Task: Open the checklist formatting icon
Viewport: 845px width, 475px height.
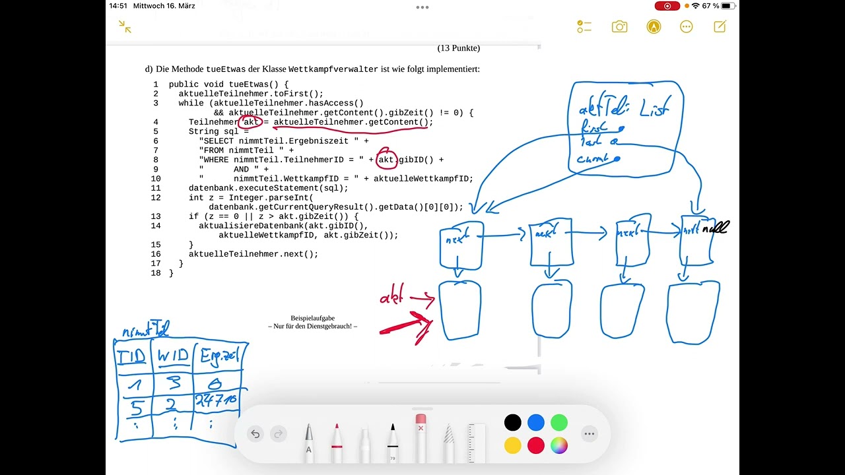Action: tap(584, 26)
